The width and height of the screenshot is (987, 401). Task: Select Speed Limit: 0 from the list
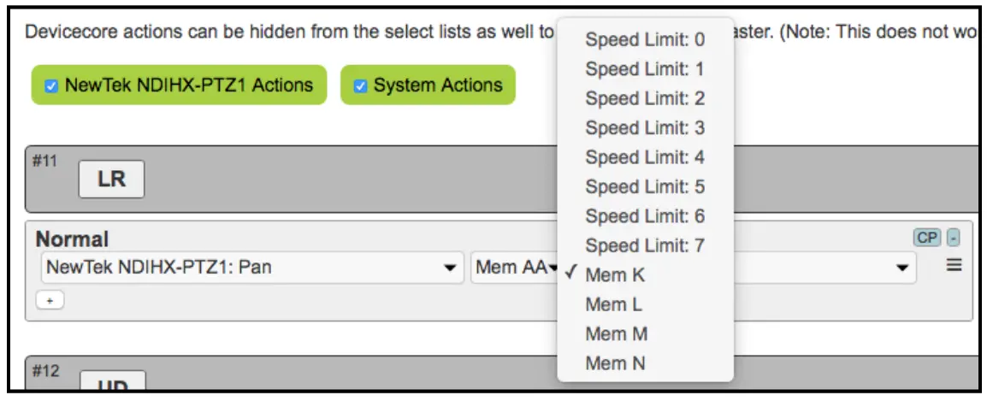pos(645,39)
